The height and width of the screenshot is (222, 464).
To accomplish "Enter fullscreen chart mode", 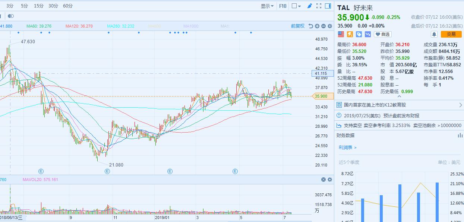I will coord(319,6).
